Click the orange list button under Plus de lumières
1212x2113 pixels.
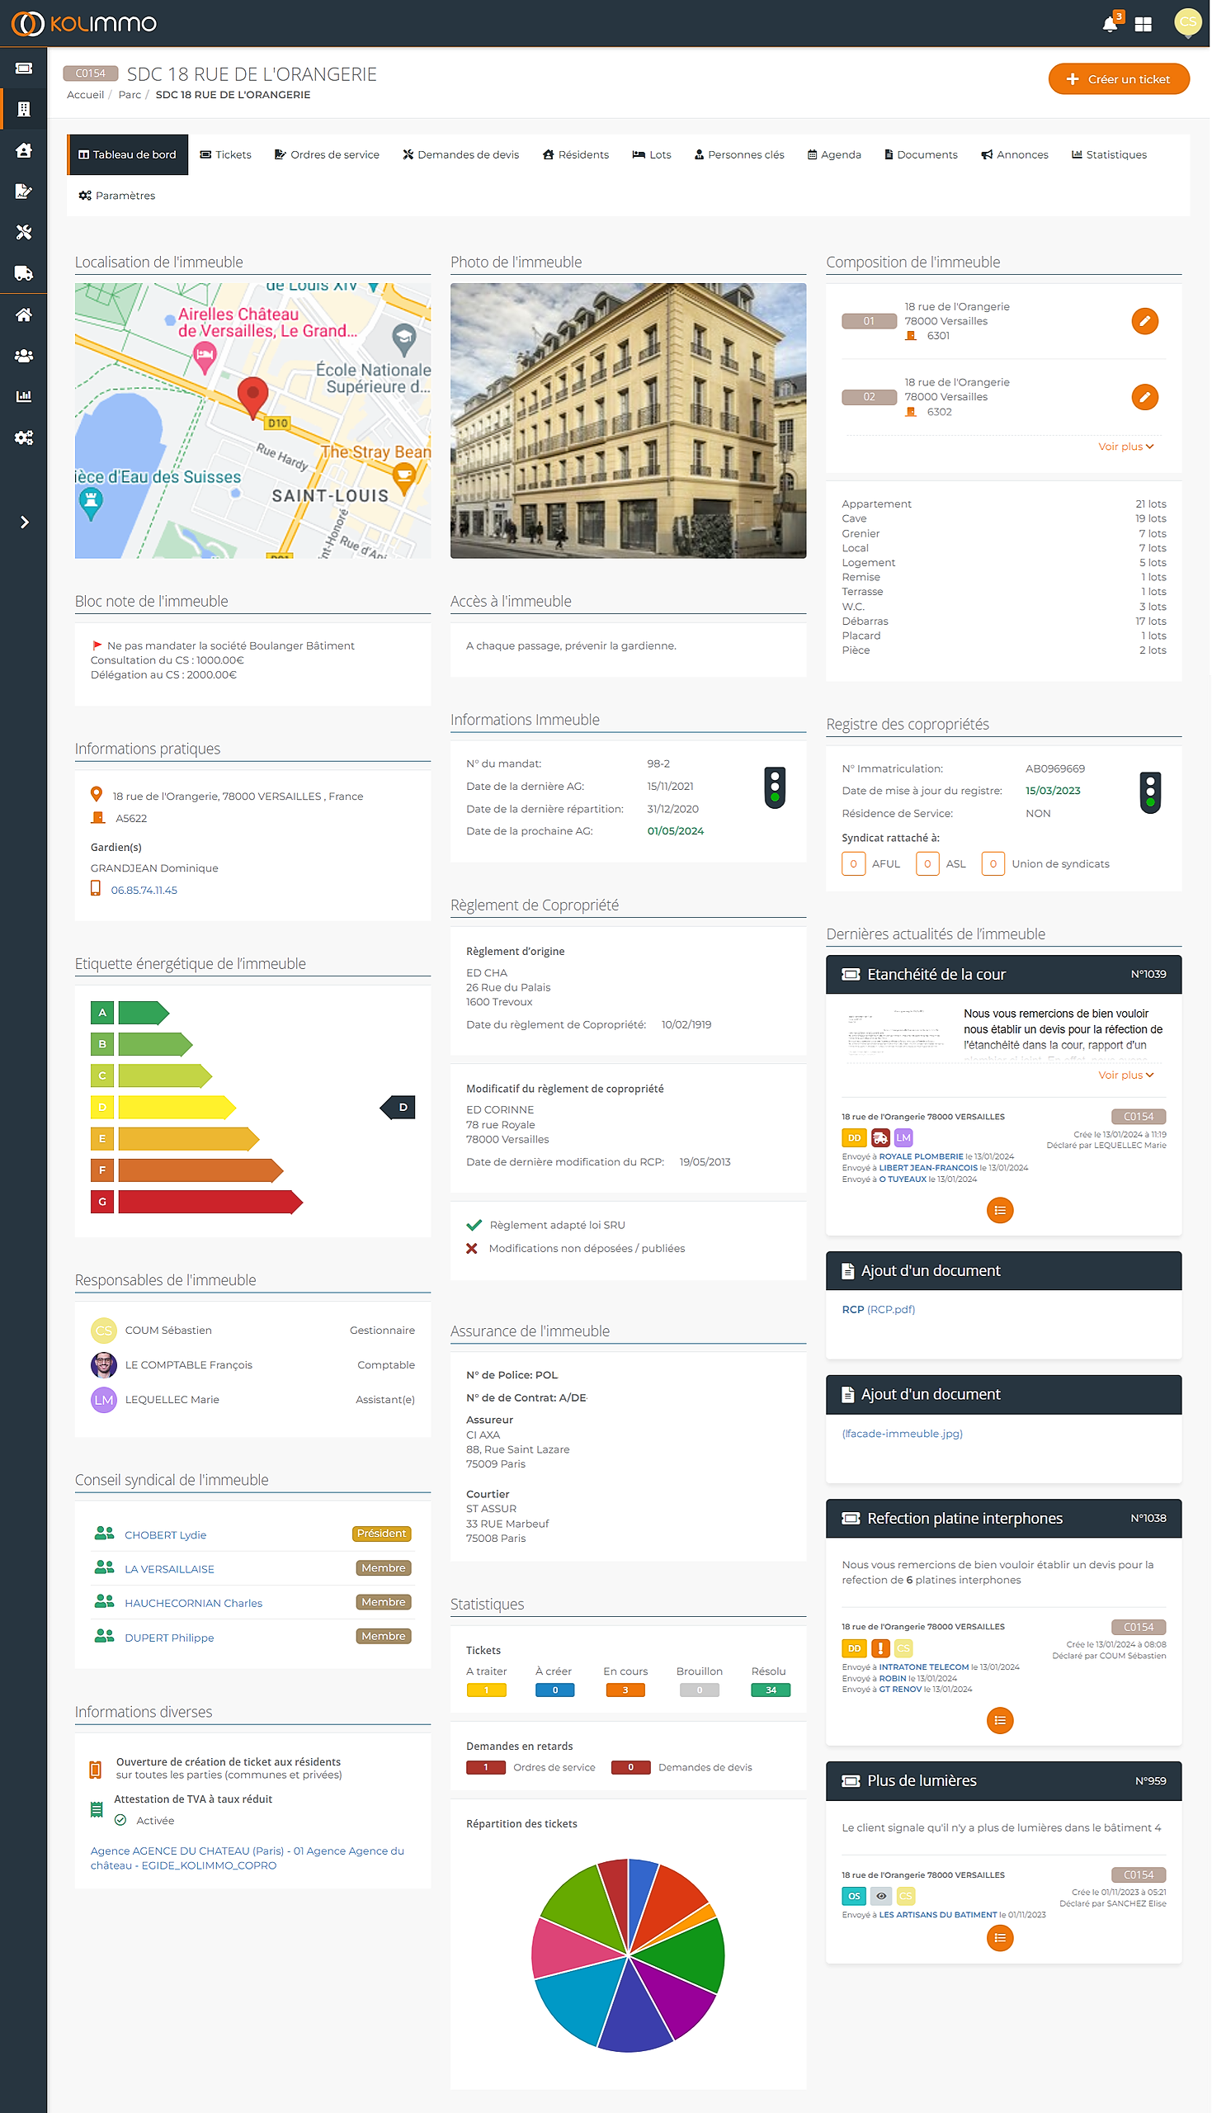pyautogui.click(x=1000, y=1939)
